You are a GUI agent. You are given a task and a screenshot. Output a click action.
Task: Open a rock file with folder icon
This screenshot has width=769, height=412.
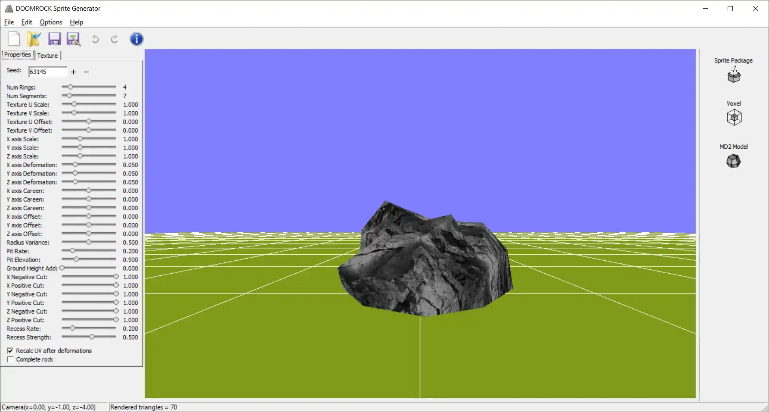(34, 39)
